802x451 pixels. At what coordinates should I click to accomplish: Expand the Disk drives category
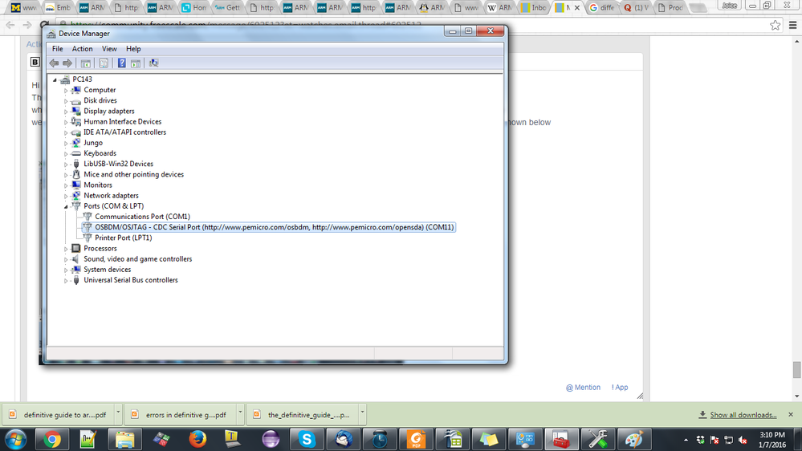point(66,101)
